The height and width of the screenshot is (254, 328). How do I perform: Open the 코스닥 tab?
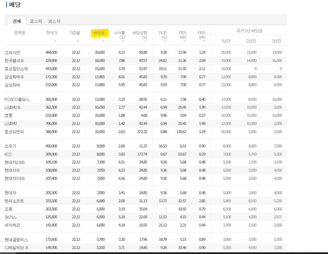point(54,21)
